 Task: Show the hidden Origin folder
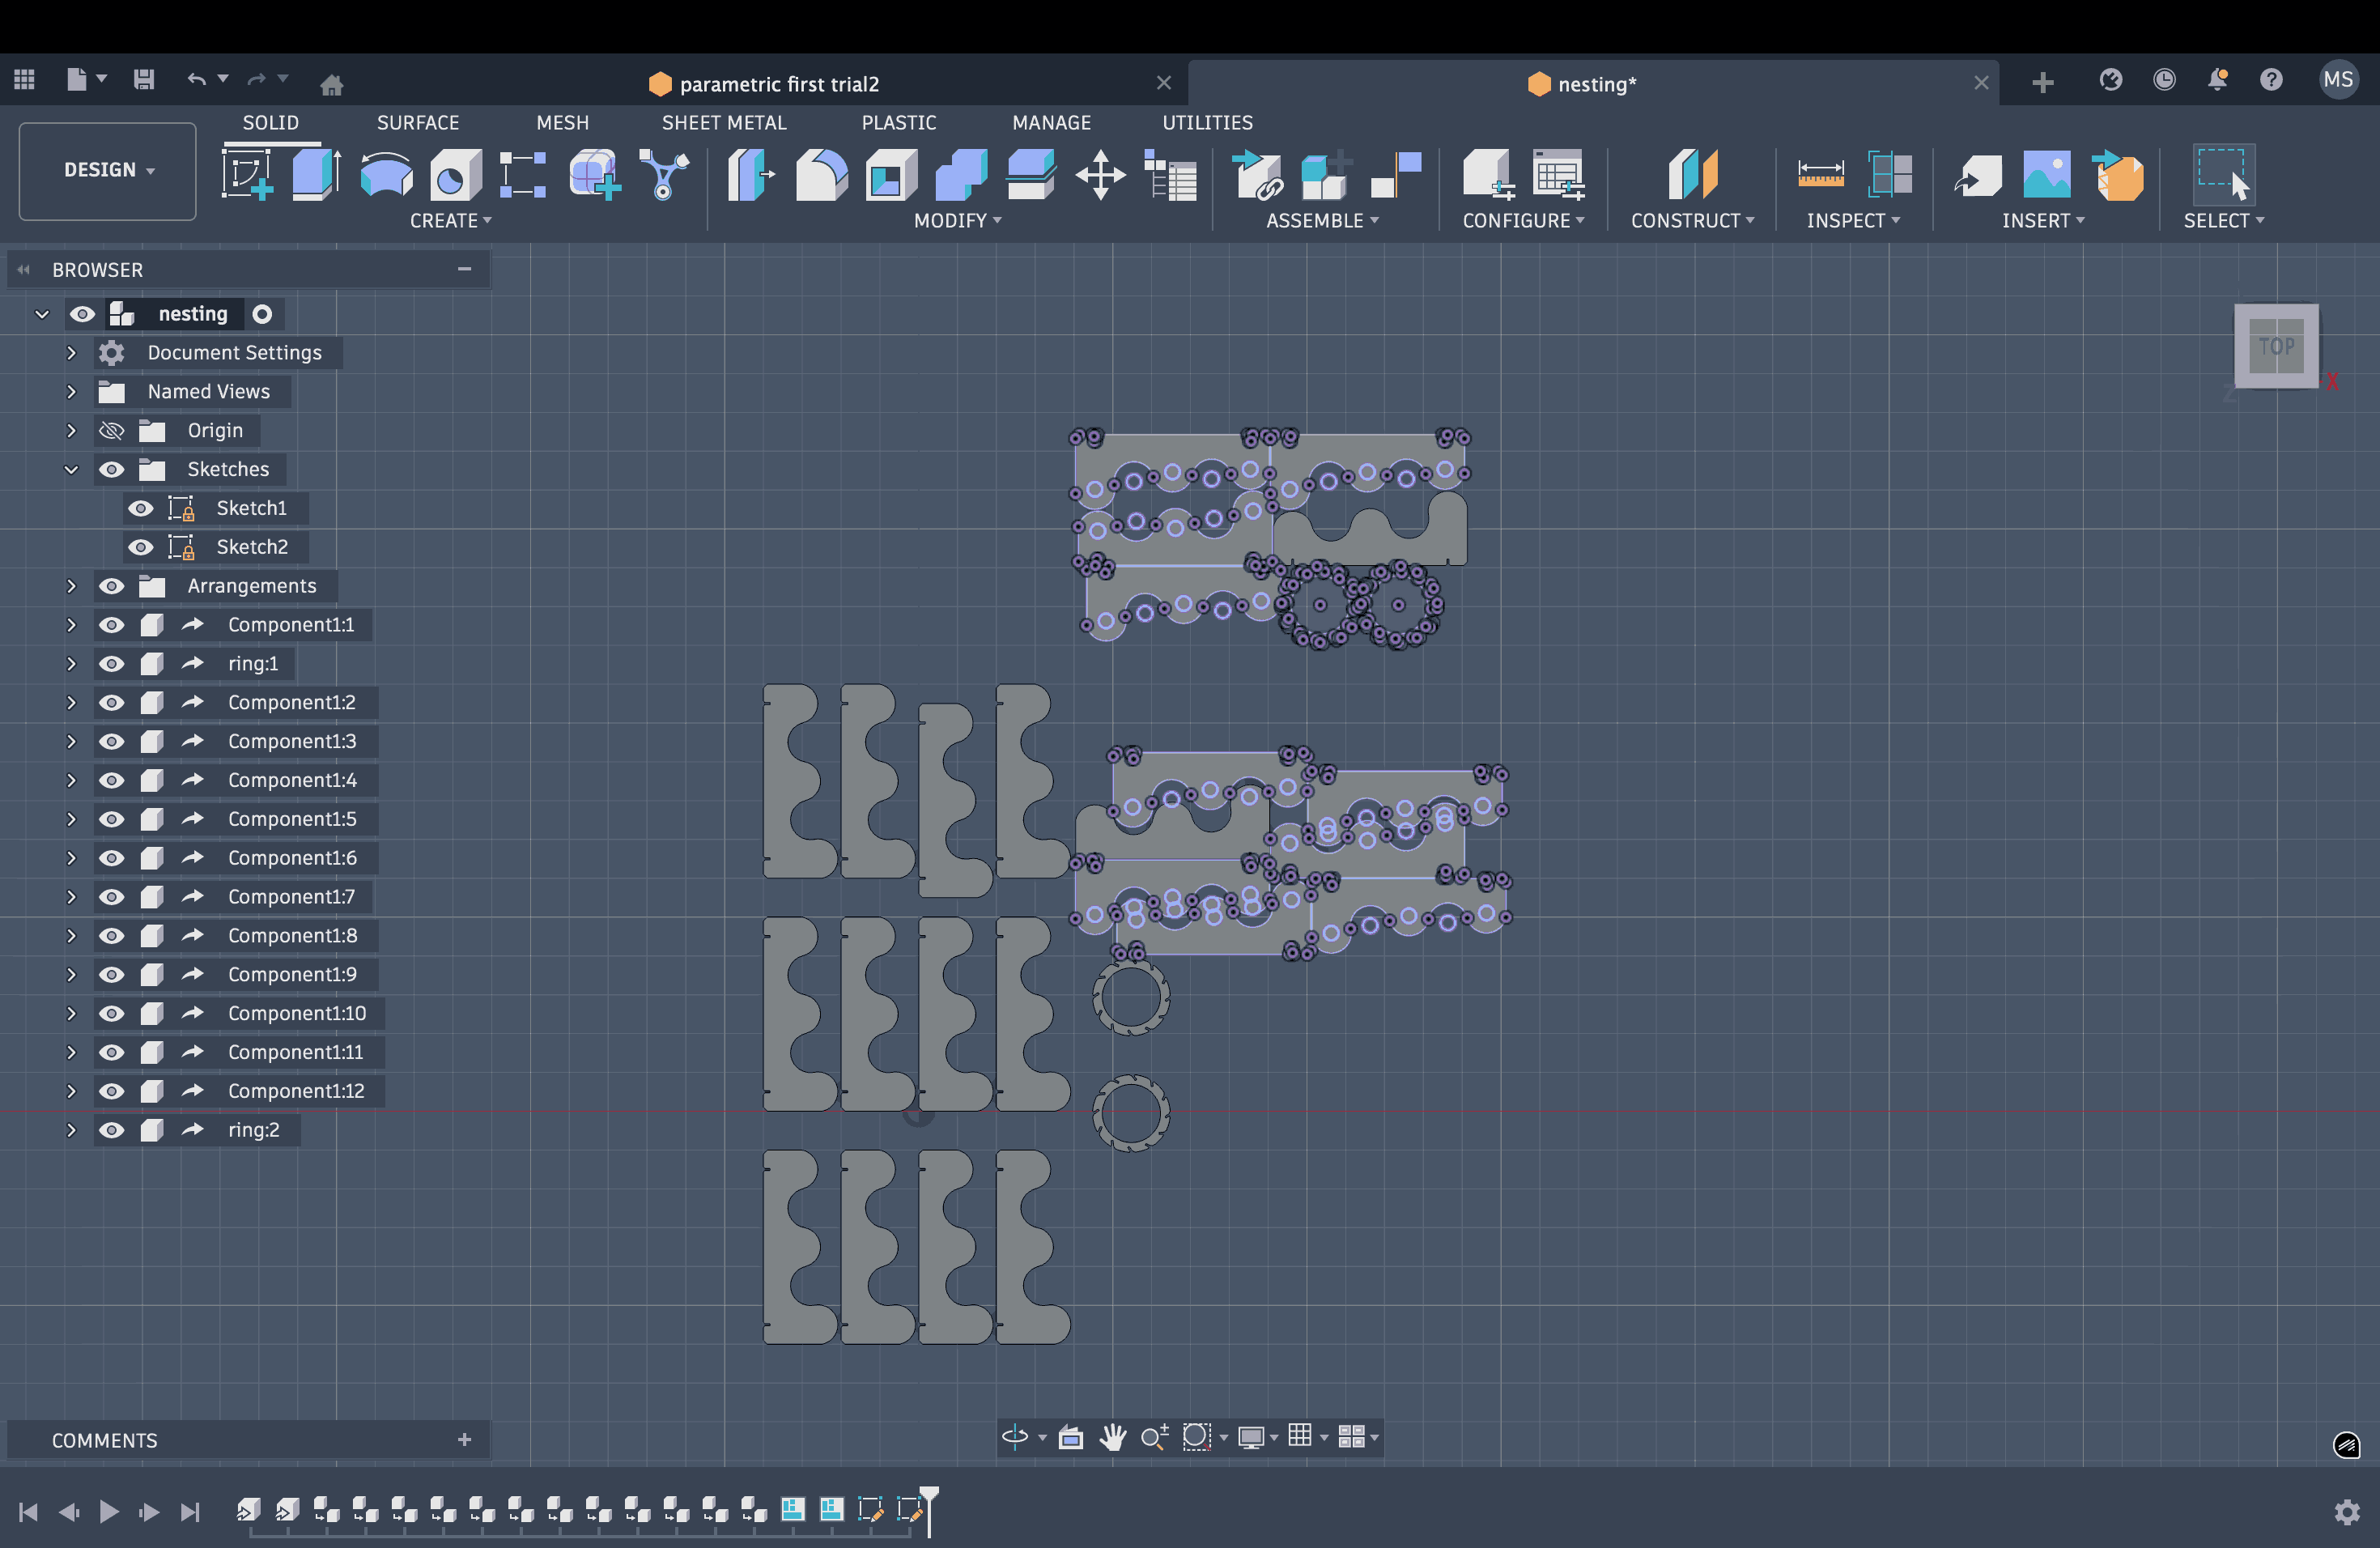coord(111,431)
